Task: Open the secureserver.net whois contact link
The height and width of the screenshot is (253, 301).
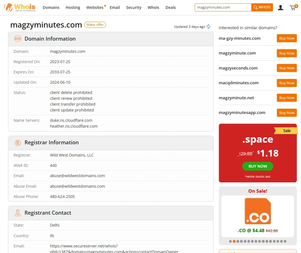Action: [114, 249]
